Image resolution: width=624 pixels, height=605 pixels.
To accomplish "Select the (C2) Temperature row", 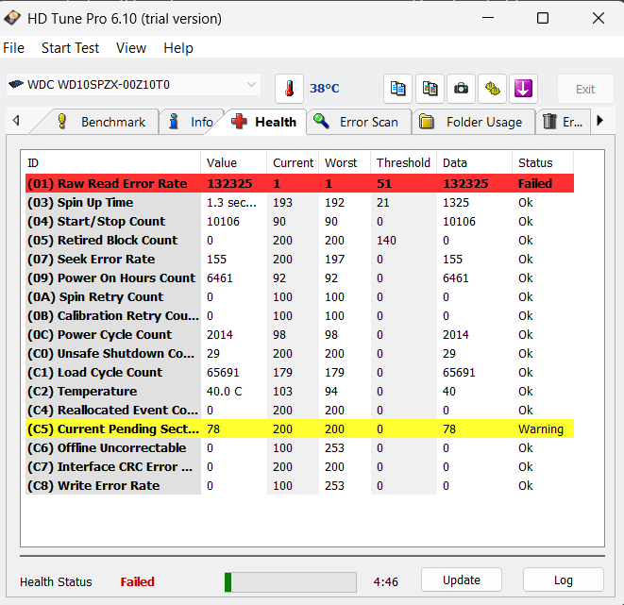I will click(x=299, y=392).
